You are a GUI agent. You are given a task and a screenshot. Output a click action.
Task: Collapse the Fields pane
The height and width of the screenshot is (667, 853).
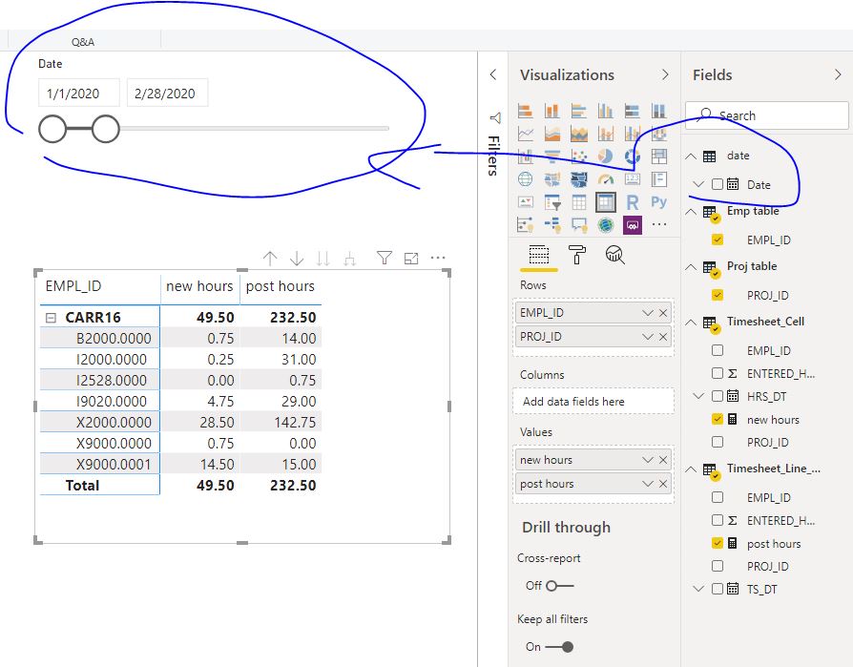(839, 74)
